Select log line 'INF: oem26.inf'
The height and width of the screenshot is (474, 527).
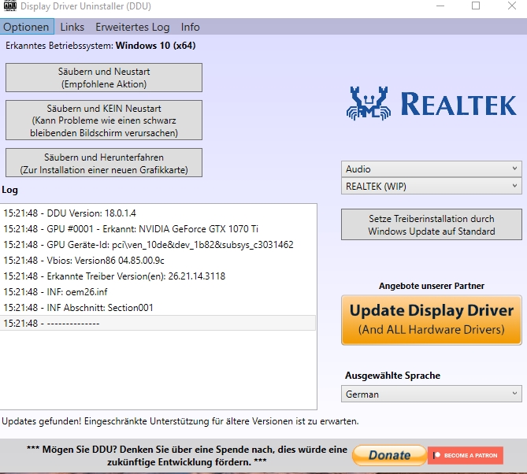tap(158, 292)
